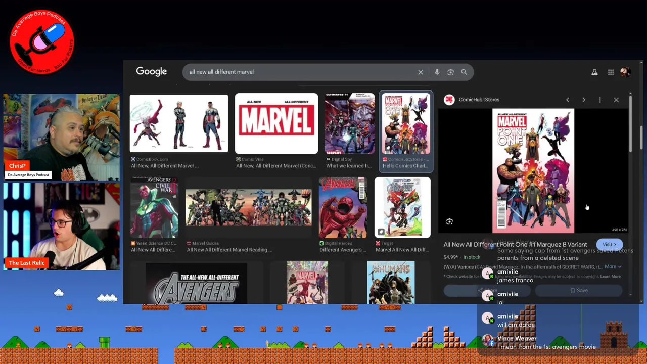Open the Google account avatar
The height and width of the screenshot is (364, 647).
pyautogui.click(x=625, y=72)
